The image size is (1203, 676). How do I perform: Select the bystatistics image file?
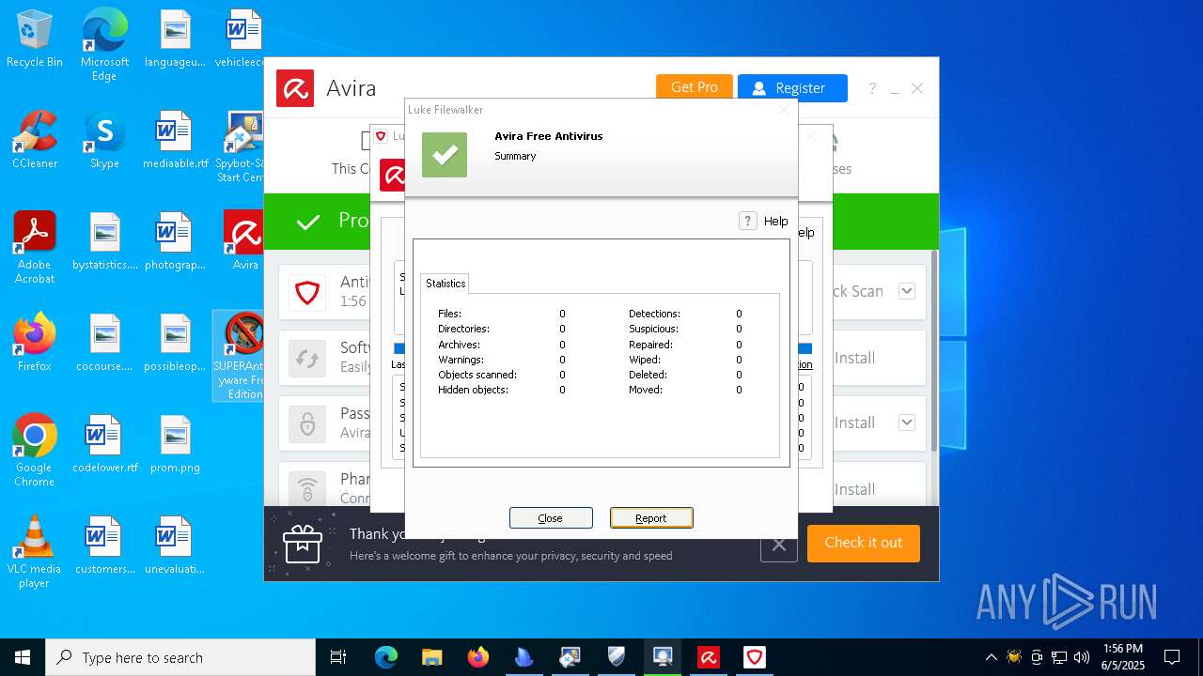(104, 241)
